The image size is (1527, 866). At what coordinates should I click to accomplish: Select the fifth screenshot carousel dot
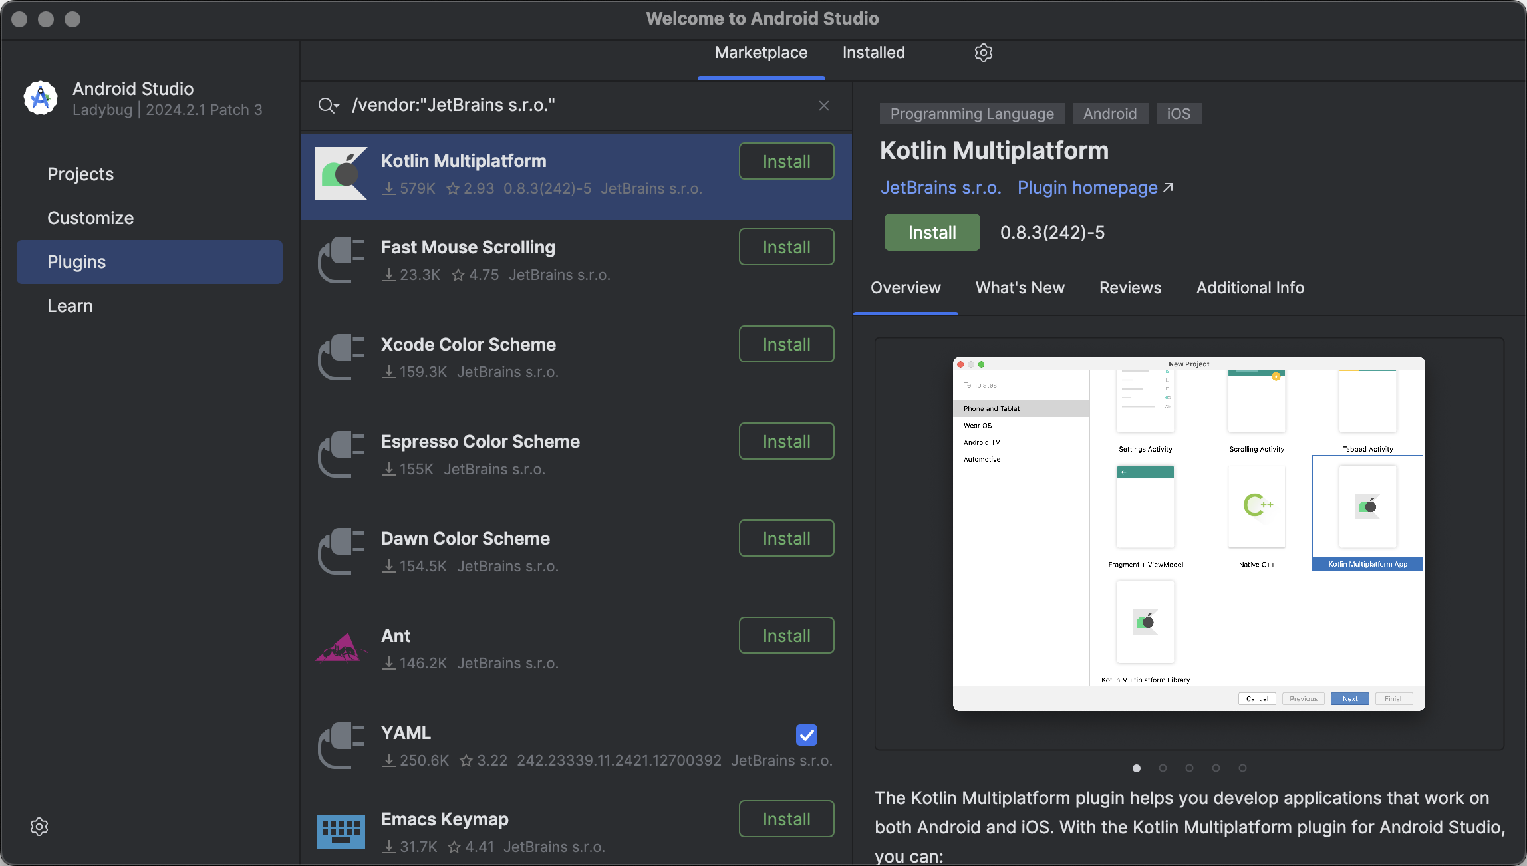pos(1242,768)
